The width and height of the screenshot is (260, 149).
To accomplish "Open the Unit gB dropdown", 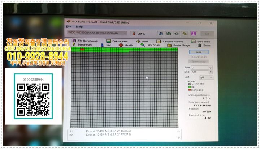I will [206, 77].
